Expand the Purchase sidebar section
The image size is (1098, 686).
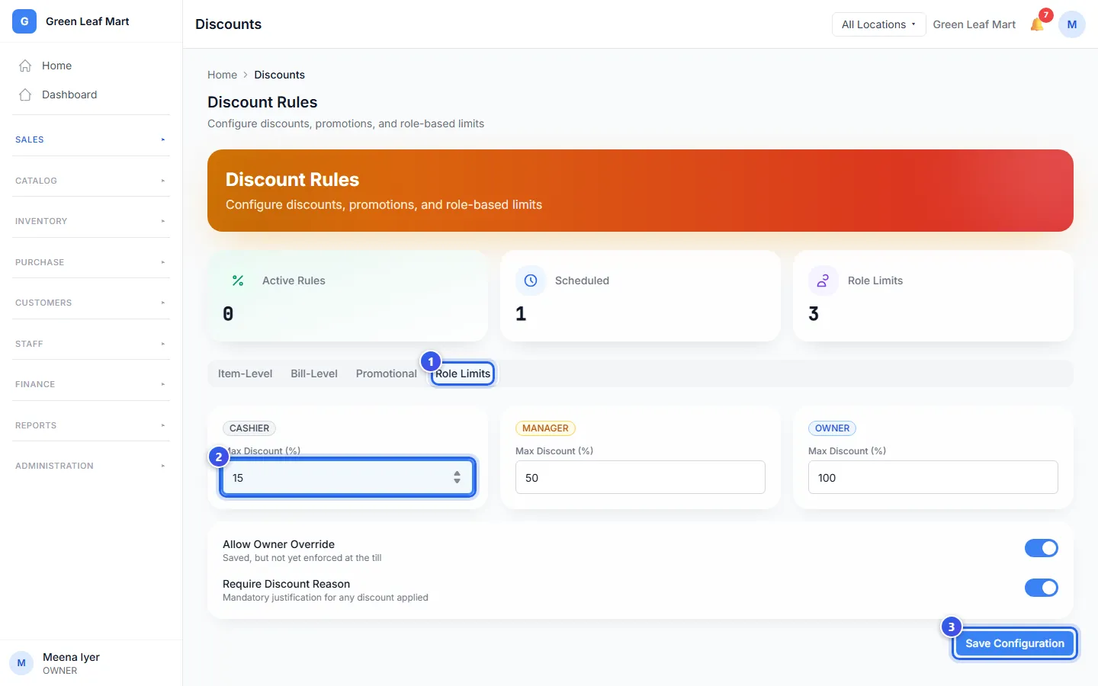point(91,262)
